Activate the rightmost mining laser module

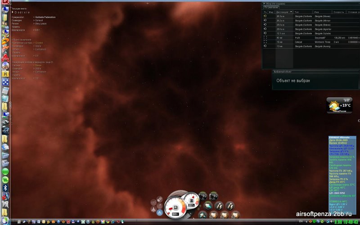pos(235,215)
